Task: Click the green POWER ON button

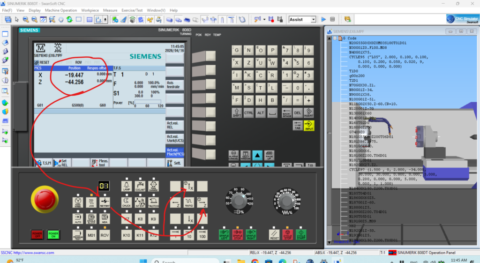Action: (x=53, y=234)
